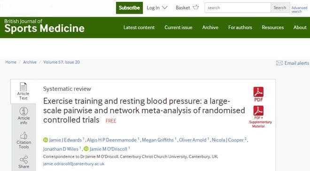Click the green Subscribe button
310x171 pixels.
point(129,8)
